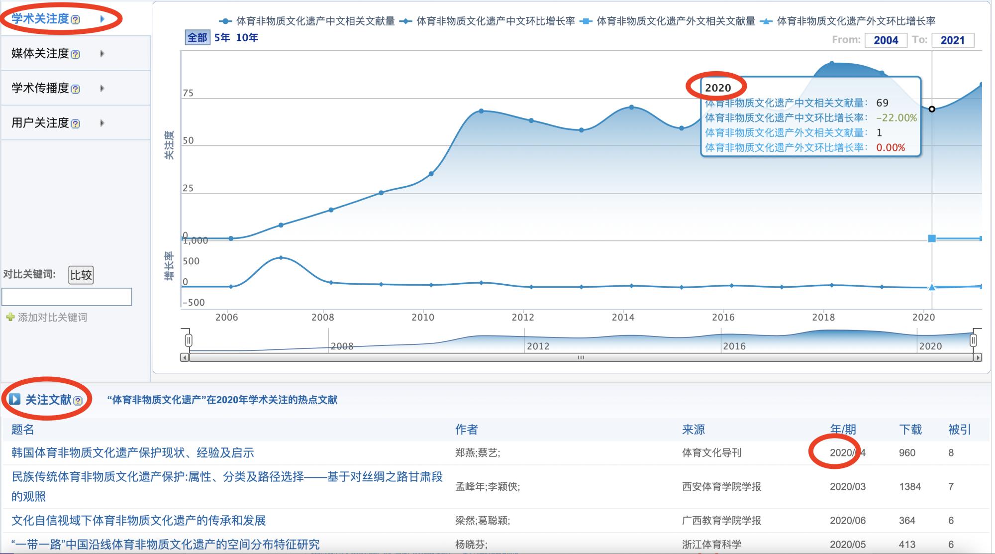The width and height of the screenshot is (995, 554).
Task: Click scrollbar left arrow under chart
Action: click(x=185, y=357)
